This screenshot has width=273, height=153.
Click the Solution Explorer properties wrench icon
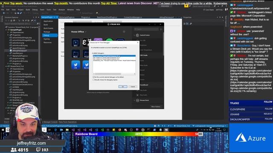[32, 20]
